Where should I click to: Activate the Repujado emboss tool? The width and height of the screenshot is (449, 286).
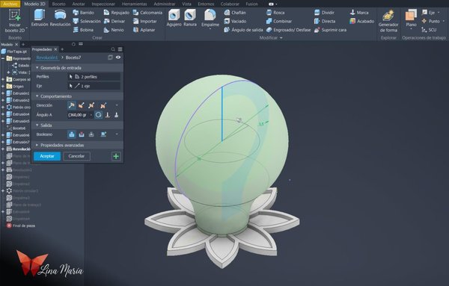click(116, 13)
